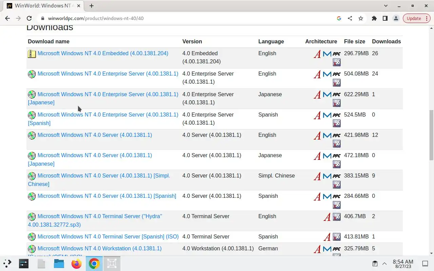
Task: Click the Simpl. Chinese language cell
Action: (277, 175)
